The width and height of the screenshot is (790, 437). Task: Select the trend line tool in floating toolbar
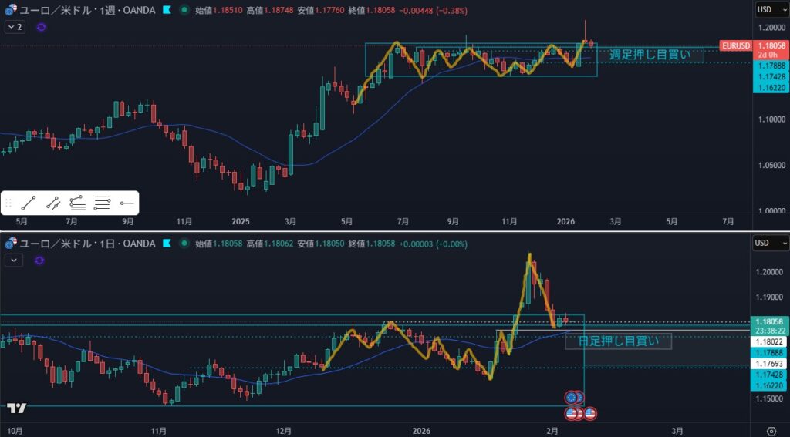click(29, 203)
